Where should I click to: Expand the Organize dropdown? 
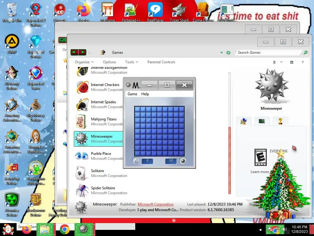pyautogui.click(x=84, y=62)
